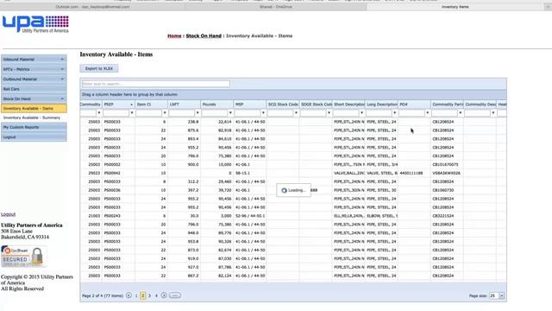Open filter icon under Commodity Part column
Viewport: 552px width, 311px height.
click(x=460, y=113)
